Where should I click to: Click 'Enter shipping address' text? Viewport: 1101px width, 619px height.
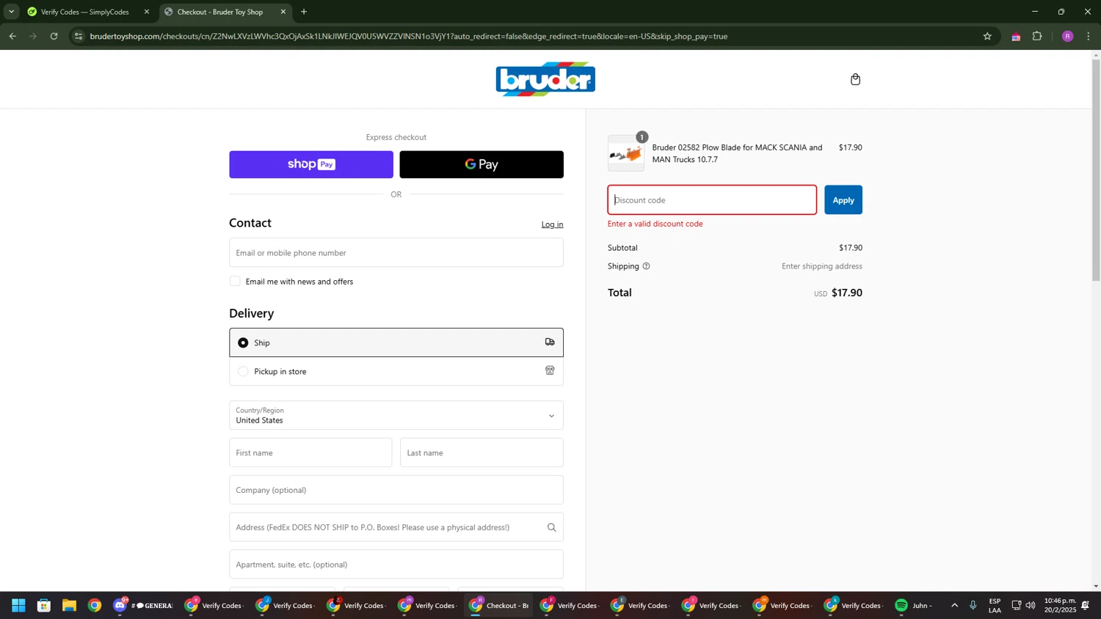pyautogui.click(x=821, y=266)
